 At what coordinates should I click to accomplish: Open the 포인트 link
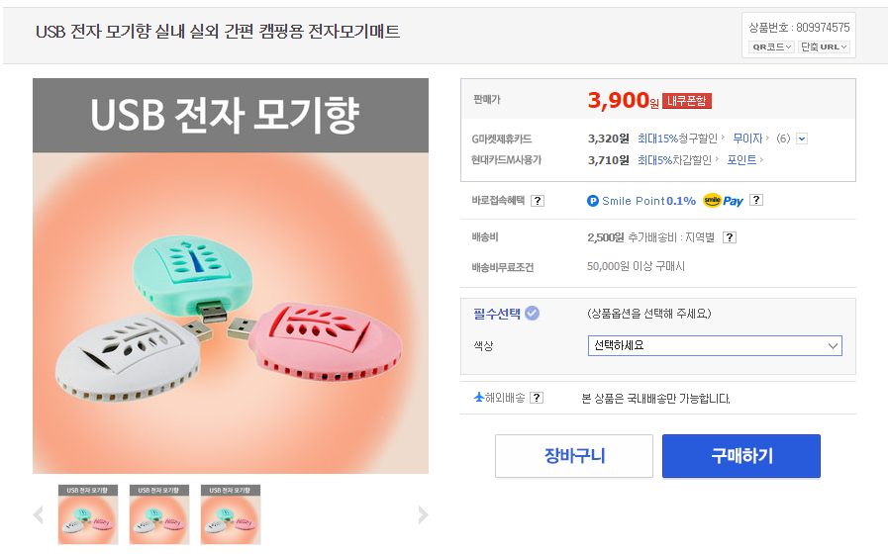click(x=744, y=160)
